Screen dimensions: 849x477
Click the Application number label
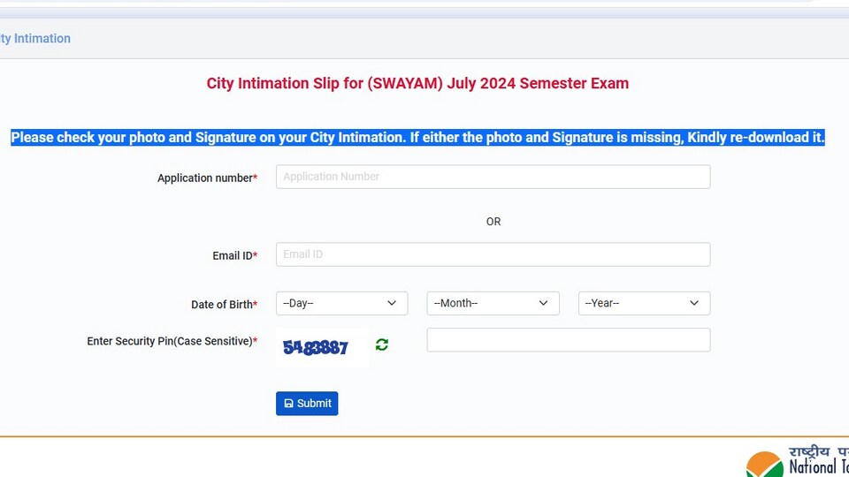(x=207, y=178)
